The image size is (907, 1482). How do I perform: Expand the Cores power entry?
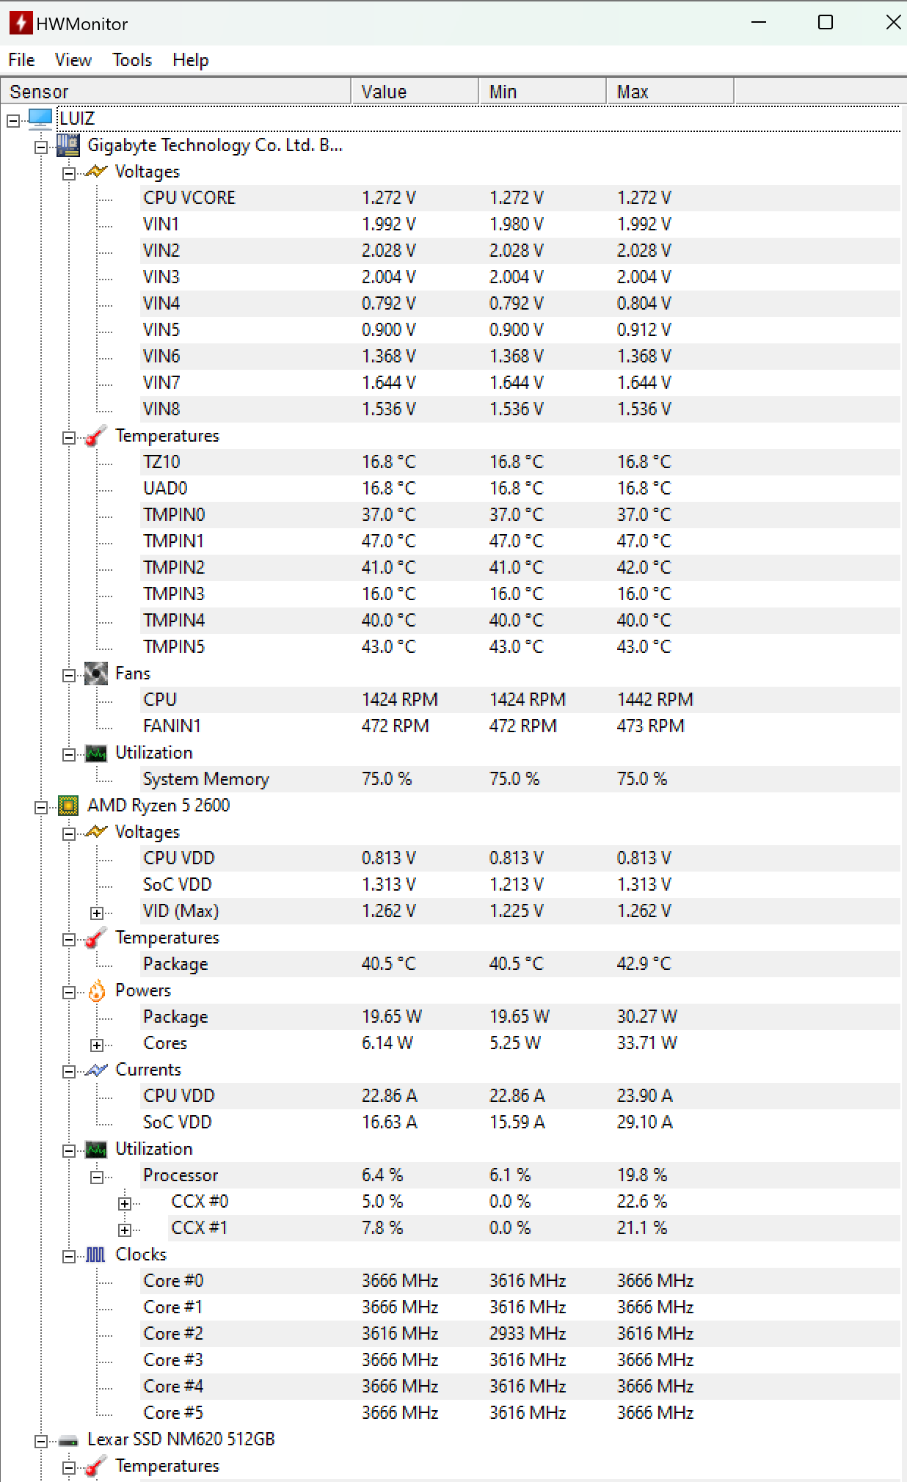pos(97,1045)
